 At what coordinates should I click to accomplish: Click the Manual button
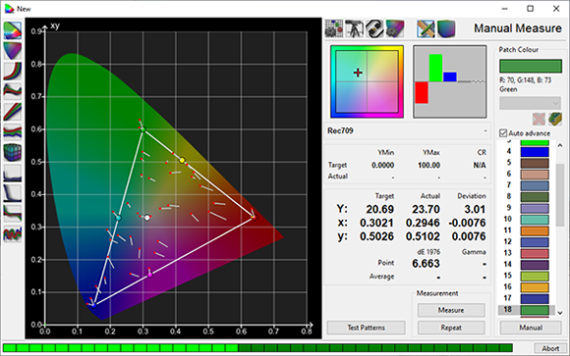tap(531, 328)
